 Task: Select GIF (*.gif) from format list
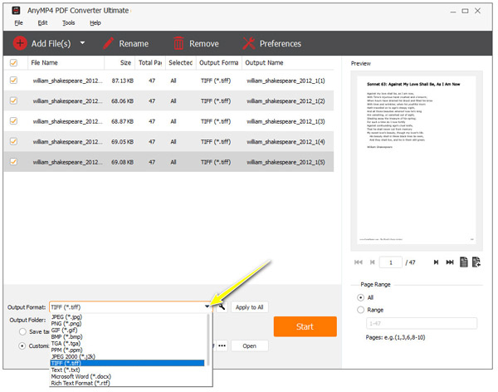[x=127, y=331]
